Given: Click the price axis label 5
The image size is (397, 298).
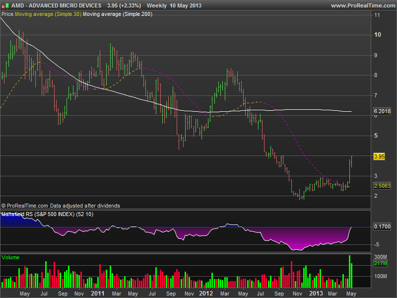Looking at the screenshot, I should 376,136.
